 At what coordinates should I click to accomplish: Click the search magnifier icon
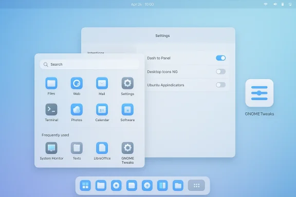[46, 65]
